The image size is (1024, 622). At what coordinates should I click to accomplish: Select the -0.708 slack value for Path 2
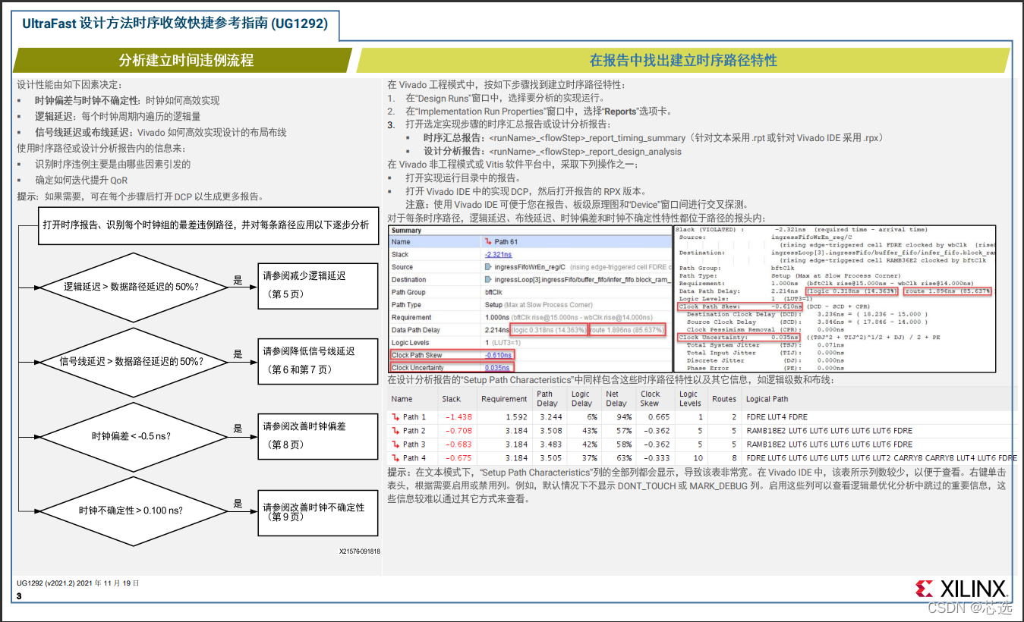click(x=459, y=431)
